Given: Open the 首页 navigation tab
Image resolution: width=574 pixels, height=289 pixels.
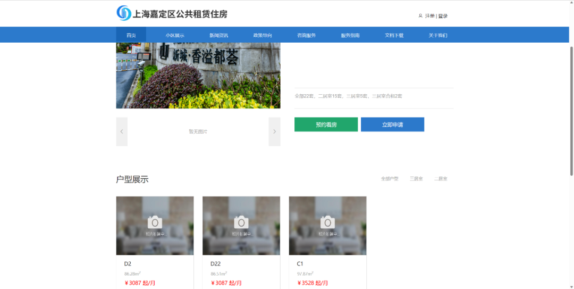Looking at the screenshot, I should pyautogui.click(x=131, y=35).
